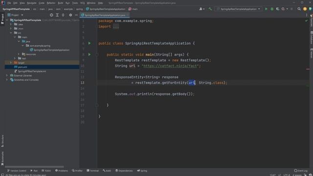Open the VCS menu
Image resolution: width=313 pixels, height=176 pixels.
82,3
